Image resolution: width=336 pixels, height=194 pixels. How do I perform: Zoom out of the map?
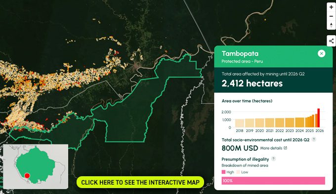point(331,16)
